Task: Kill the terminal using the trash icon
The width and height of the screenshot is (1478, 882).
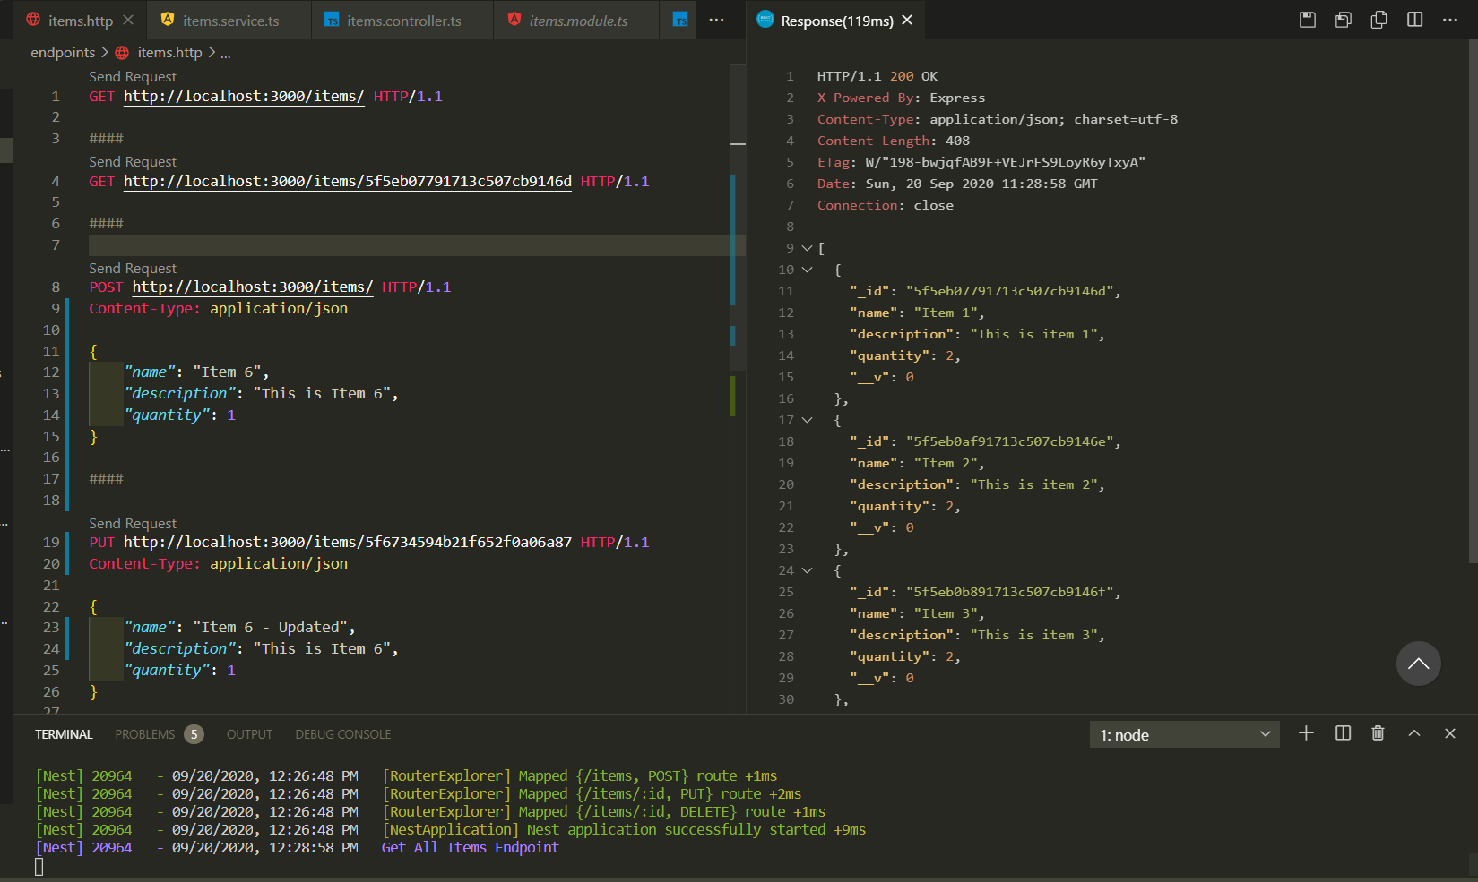Action: [x=1378, y=733]
